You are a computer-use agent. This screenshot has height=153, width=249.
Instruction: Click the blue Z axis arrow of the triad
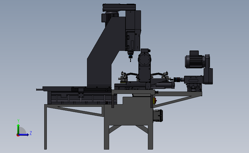point(24,135)
